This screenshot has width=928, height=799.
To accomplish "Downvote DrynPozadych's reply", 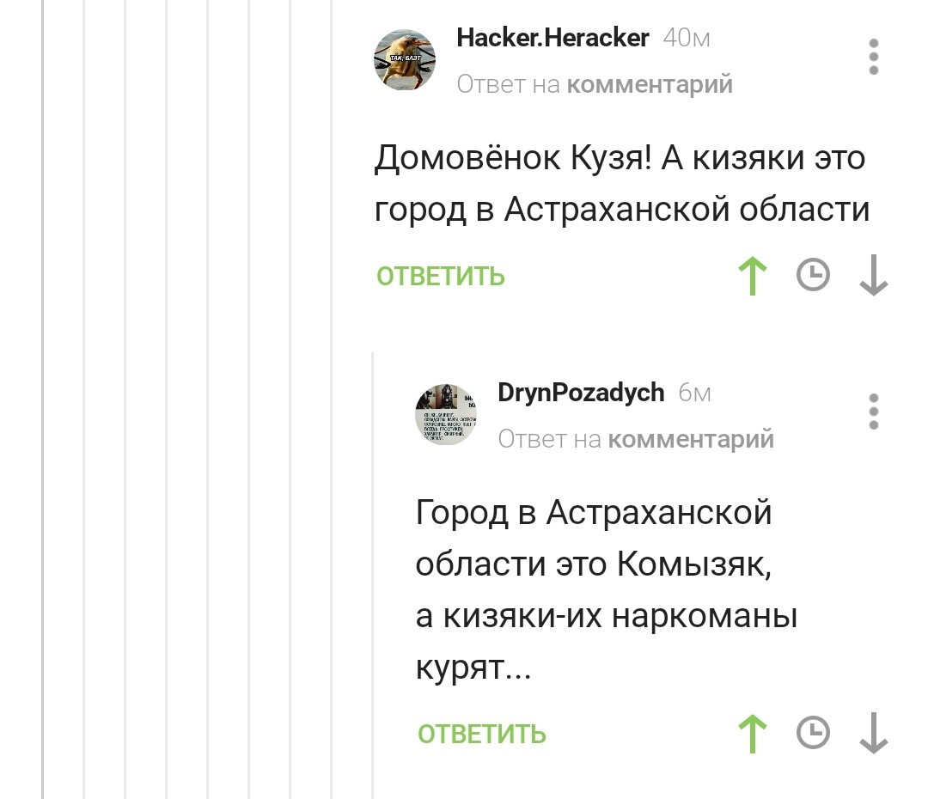I will click(873, 734).
